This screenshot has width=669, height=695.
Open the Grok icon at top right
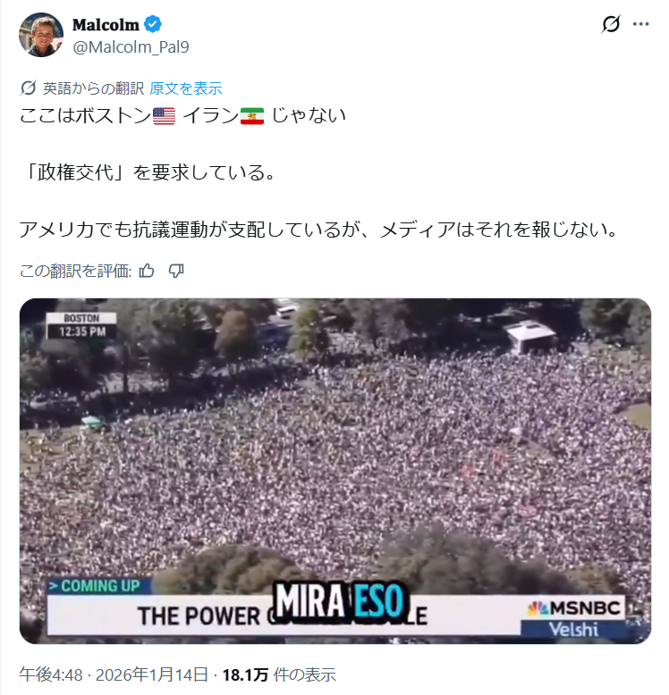pyautogui.click(x=611, y=24)
